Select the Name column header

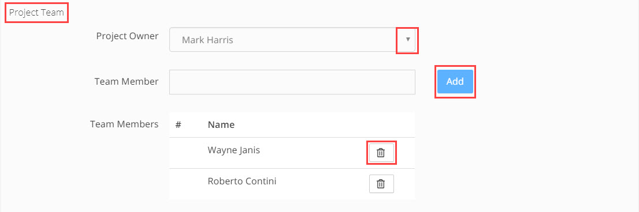pyautogui.click(x=221, y=124)
